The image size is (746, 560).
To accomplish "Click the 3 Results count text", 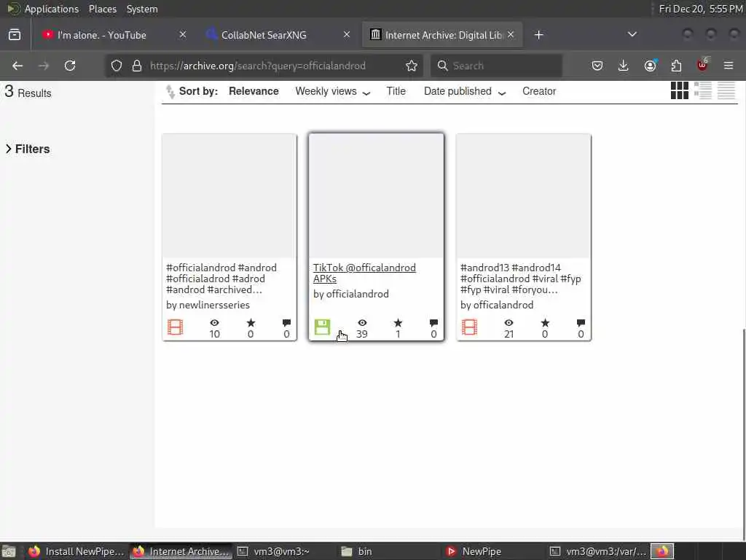I will tap(28, 91).
